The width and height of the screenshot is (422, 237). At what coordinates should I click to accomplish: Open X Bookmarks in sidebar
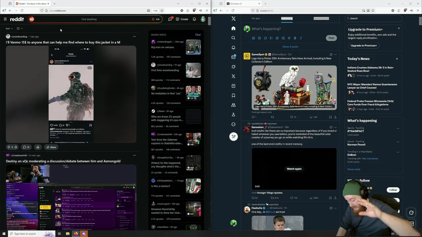click(233, 95)
